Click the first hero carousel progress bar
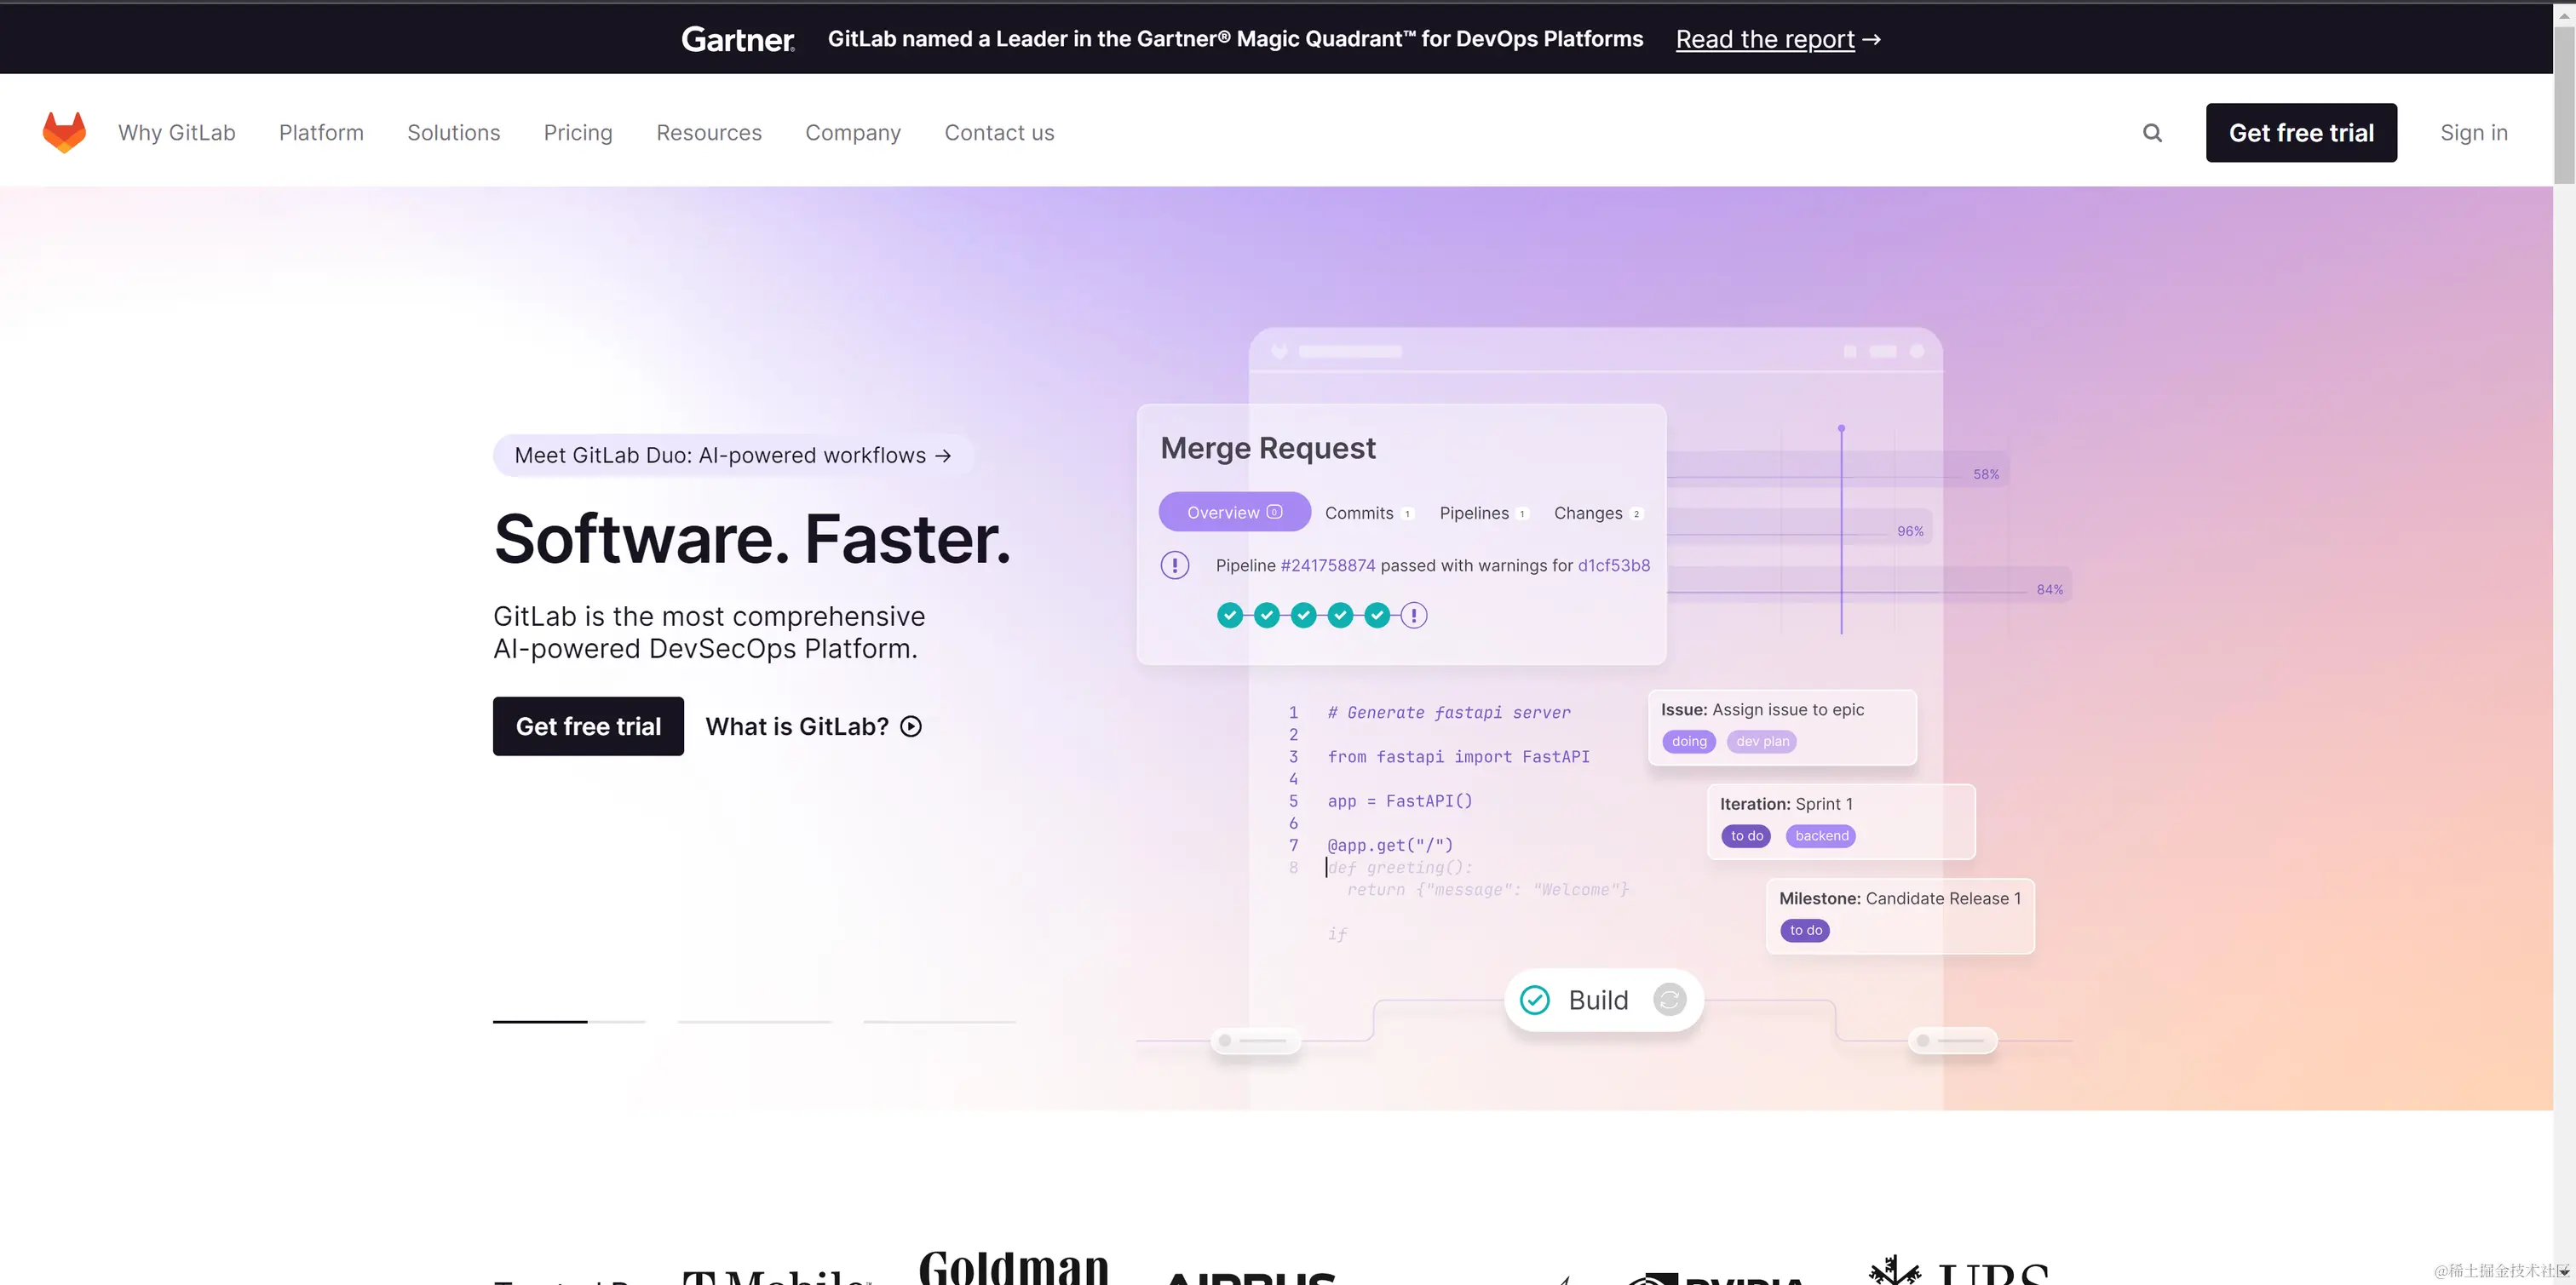The width and height of the screenshot is (2576, 1285). pyautogui.click(x=569, y=1021)
